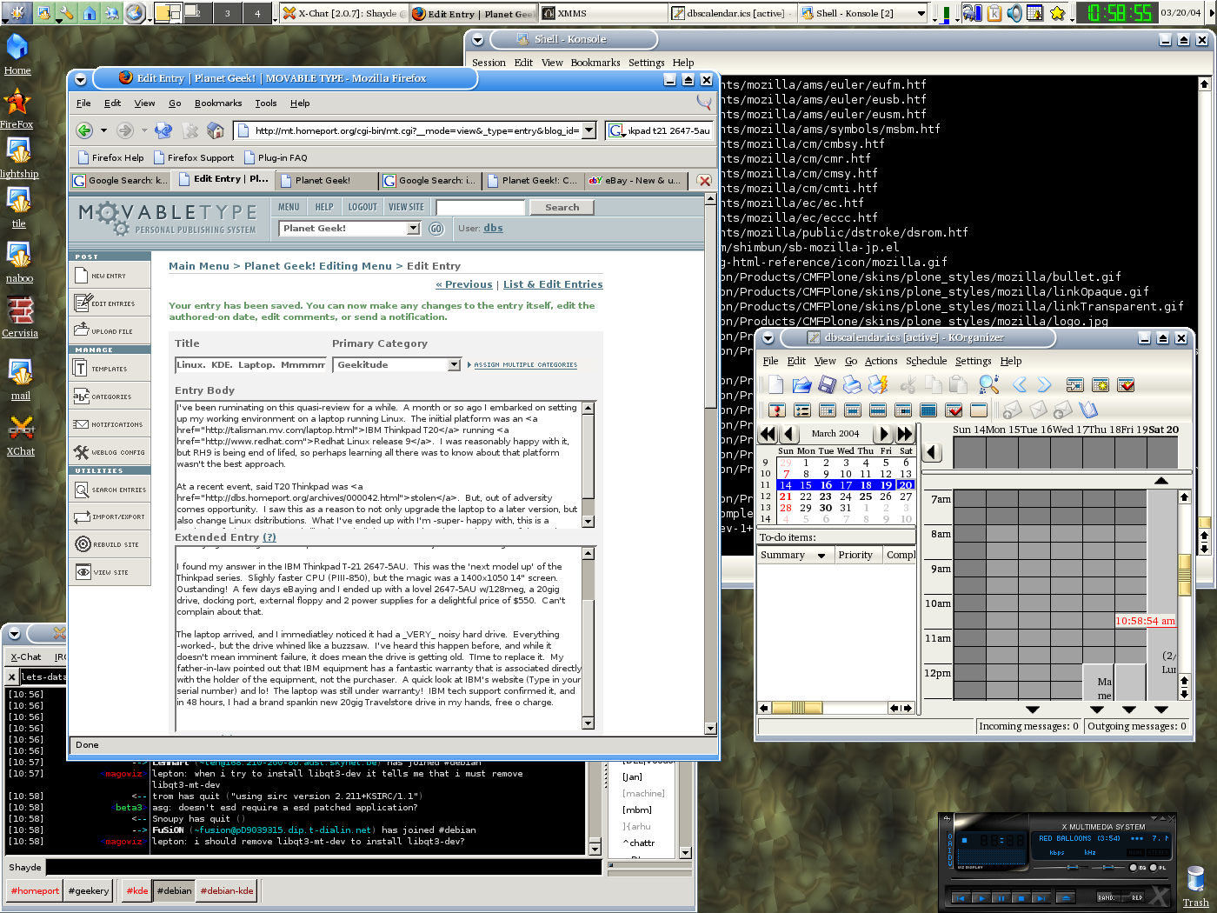Open Templates in Movable Type sidebar
1217x913 pixels.
[x=110, y=369]
